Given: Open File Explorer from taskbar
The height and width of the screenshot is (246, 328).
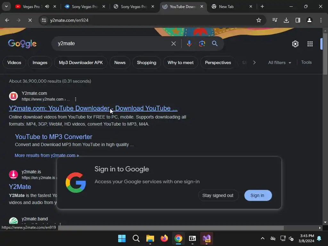Looking at the screenshot, I should click(150, 238).
